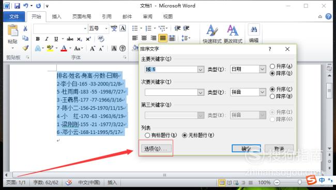
Task: Toggle Italic formatting
Action: (x=47, y=39)
